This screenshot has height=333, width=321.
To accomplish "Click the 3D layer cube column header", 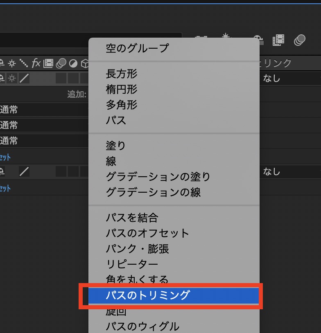I will [85, 63].
